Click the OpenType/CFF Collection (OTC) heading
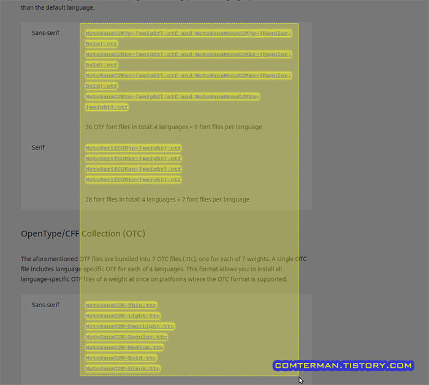 (x=83, y=234)
